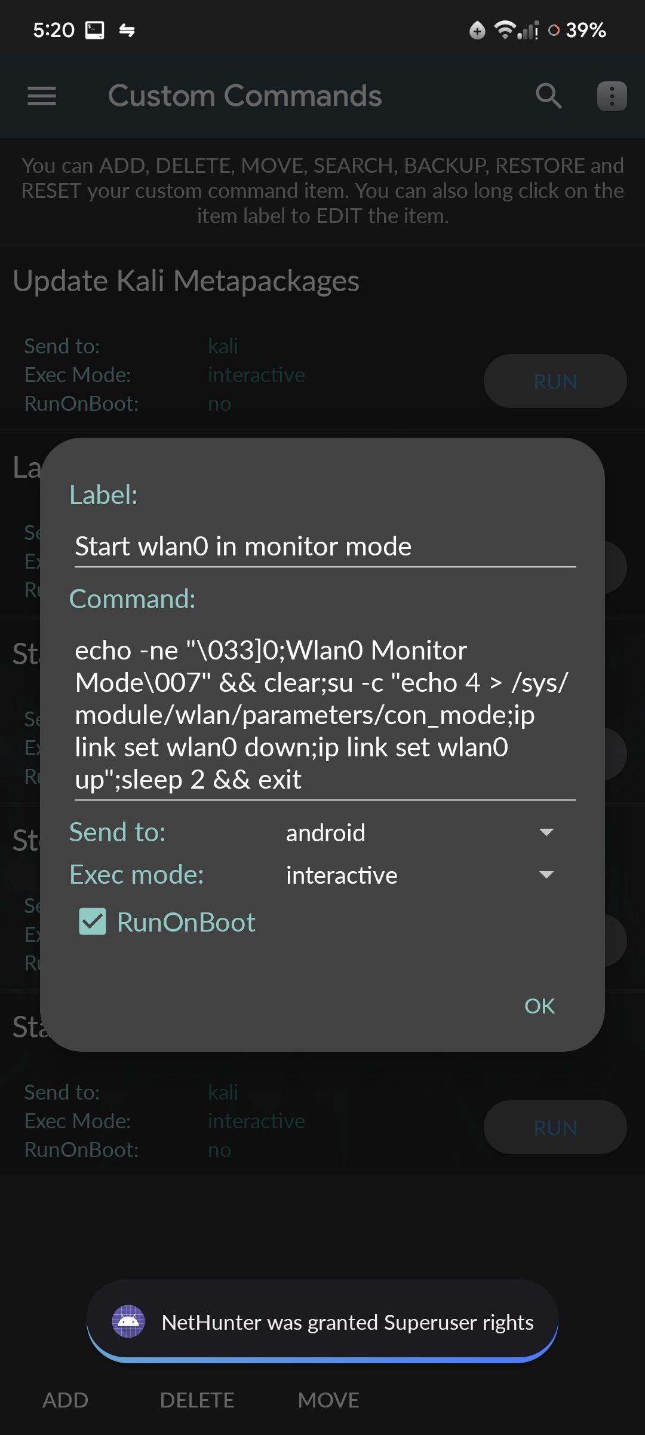Uncheck the RunOnBoot checkbox
645x1435 pixels.
pyautogui.click(x=93, y=921)
